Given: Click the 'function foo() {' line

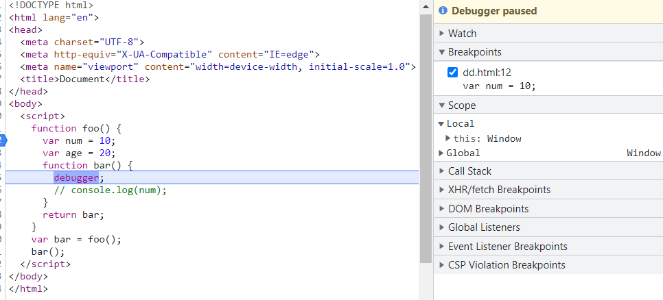Looking at the screenshot, I should pos(76,128).
